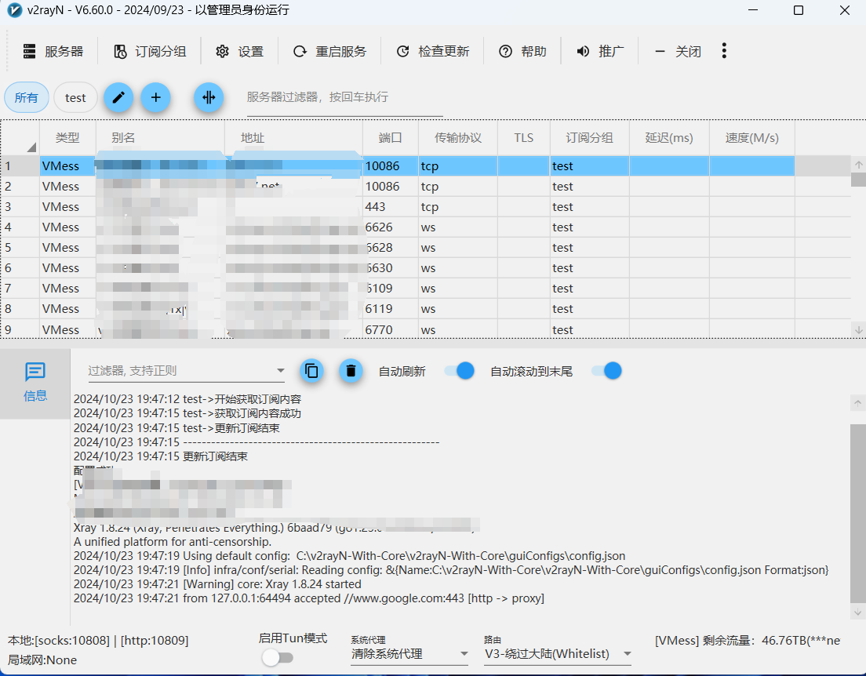Disable the 自动滚动到末尾 switch
866x676 pixels.
tap(605, 370)
